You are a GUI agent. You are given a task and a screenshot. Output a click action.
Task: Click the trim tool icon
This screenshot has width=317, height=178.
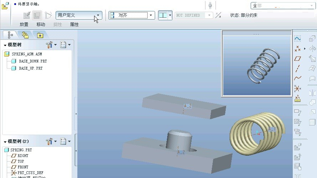tap(312, 112)
